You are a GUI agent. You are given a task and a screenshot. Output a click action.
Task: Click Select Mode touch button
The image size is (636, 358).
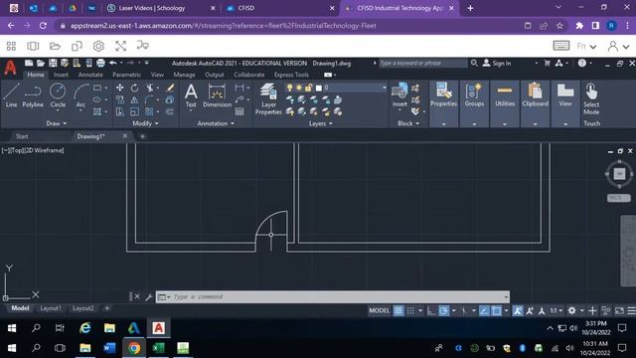pyautogui.click(x=591, y=99)
